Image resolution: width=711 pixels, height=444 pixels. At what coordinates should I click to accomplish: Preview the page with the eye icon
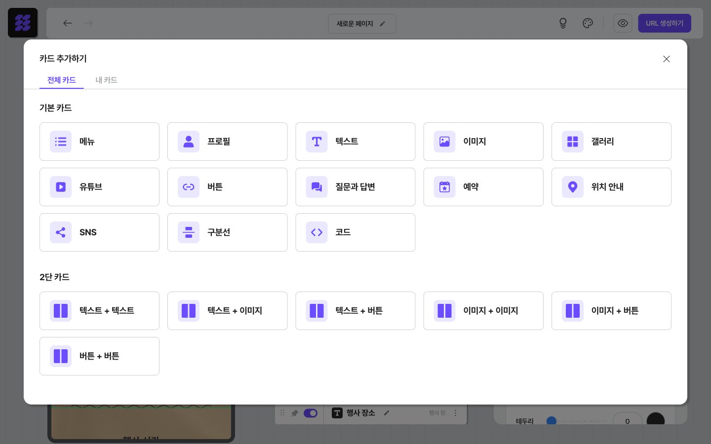[x=623, y=23]
